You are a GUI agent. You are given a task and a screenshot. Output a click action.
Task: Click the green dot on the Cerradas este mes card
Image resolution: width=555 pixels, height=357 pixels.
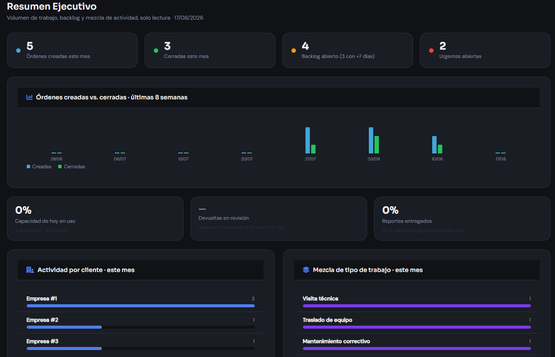156,51
